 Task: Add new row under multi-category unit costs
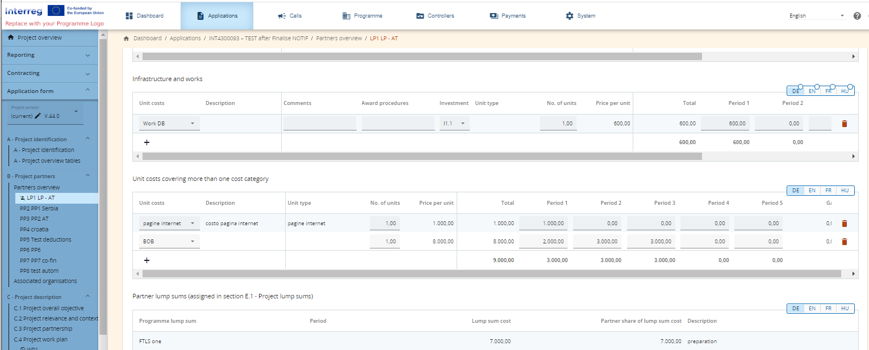coord(147,260)
